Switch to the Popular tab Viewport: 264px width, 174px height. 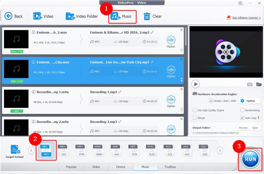[x=71, y=167]
